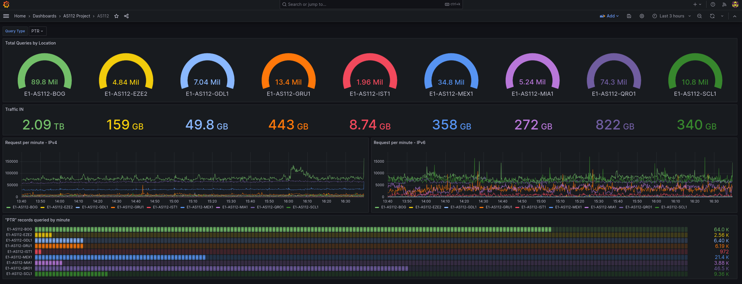This screenshot has height=284, width=742.
Task: Click the 8.74 GB traffic stat
Action: (370, 125)
